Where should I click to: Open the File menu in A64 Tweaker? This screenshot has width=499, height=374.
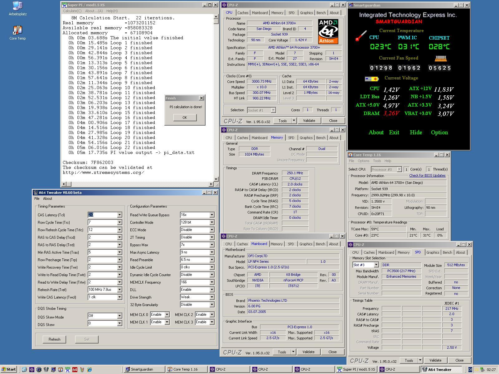(37, 199)
